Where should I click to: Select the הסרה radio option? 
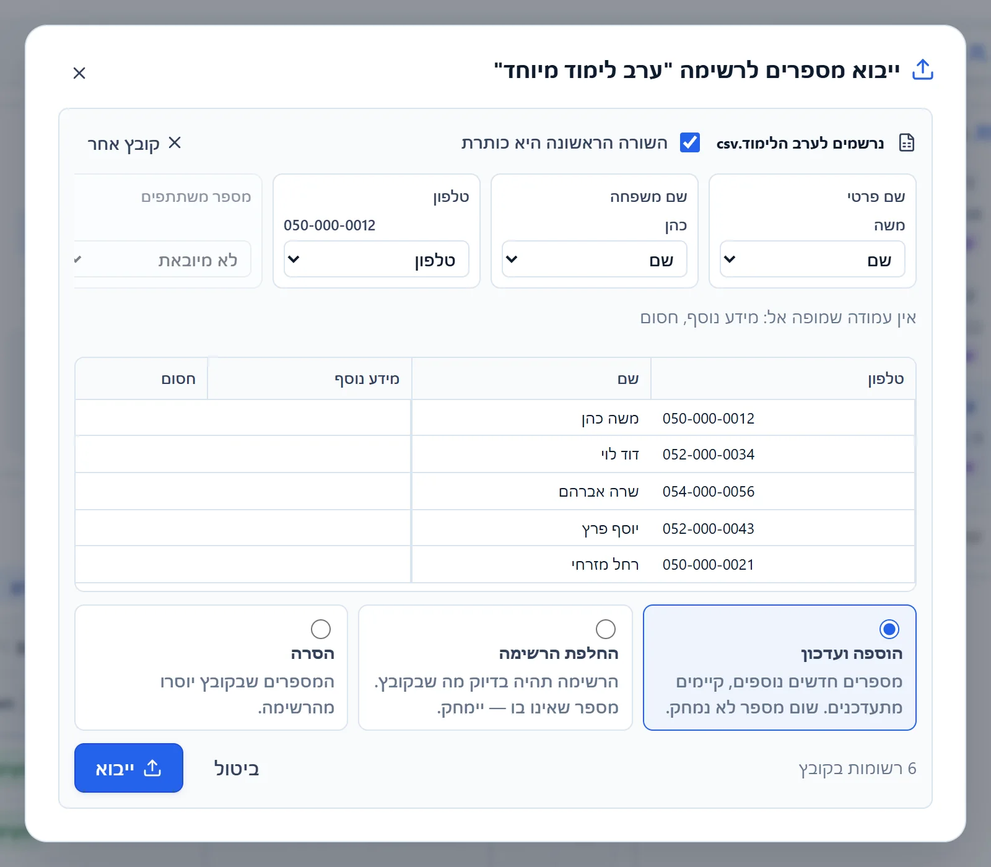coord(321,629)
